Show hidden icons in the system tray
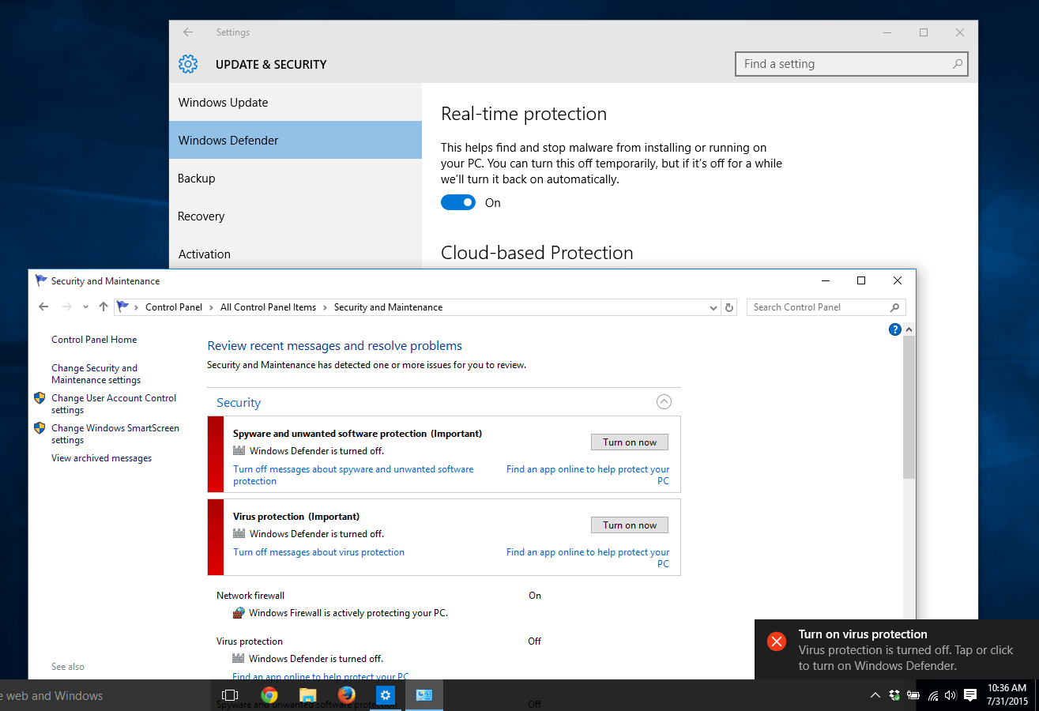 [875, 695]
